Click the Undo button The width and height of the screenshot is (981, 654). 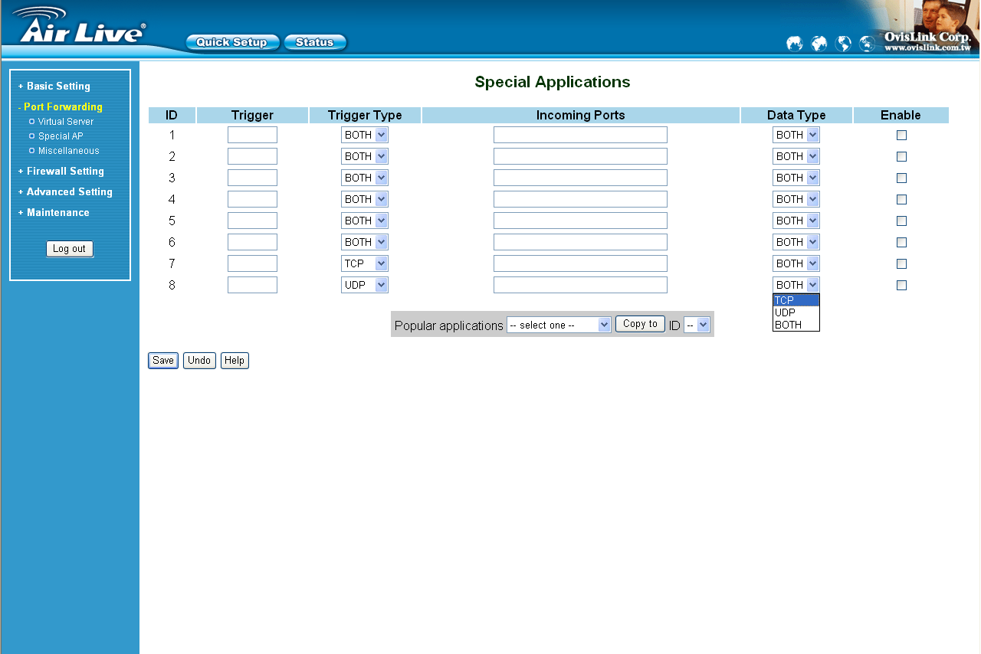click(199, 361)
